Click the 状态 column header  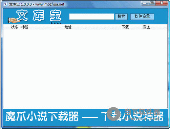(15, 27)
